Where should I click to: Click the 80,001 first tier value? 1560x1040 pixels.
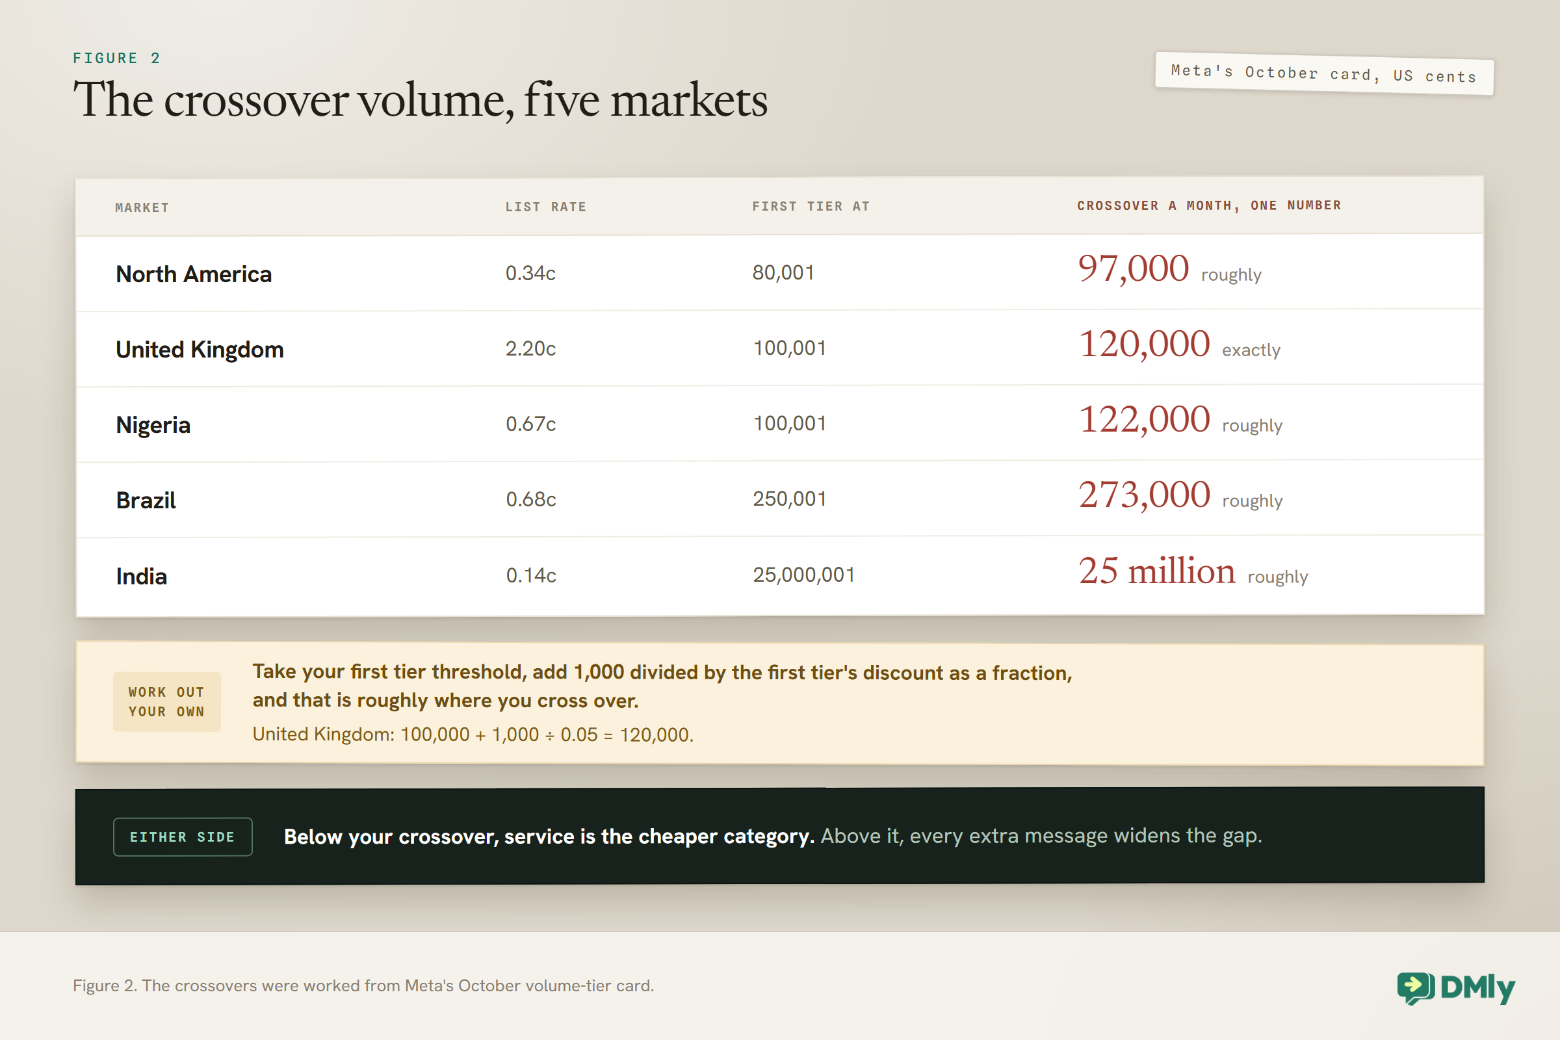tap(783, 272)
